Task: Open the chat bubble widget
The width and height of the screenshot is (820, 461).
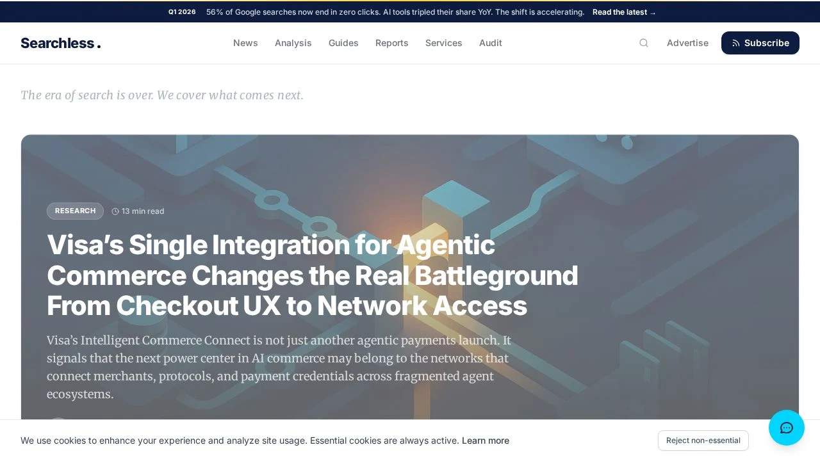Action: click(786, 428)
